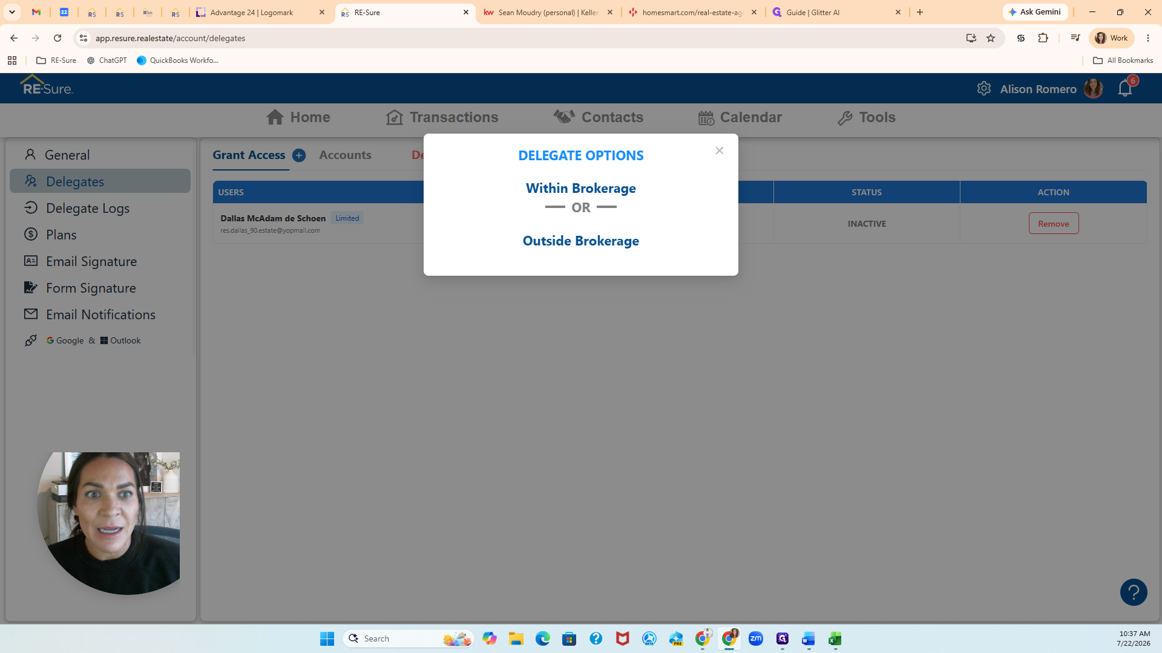Click INACTIVE status cell
This screenshot has height=653, width=1162.
[867, 224]
